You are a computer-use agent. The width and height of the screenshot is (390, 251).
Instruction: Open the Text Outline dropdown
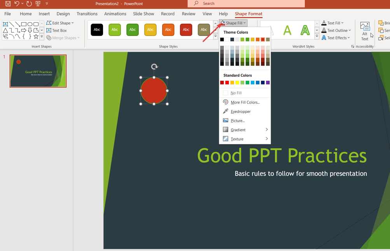336,30
